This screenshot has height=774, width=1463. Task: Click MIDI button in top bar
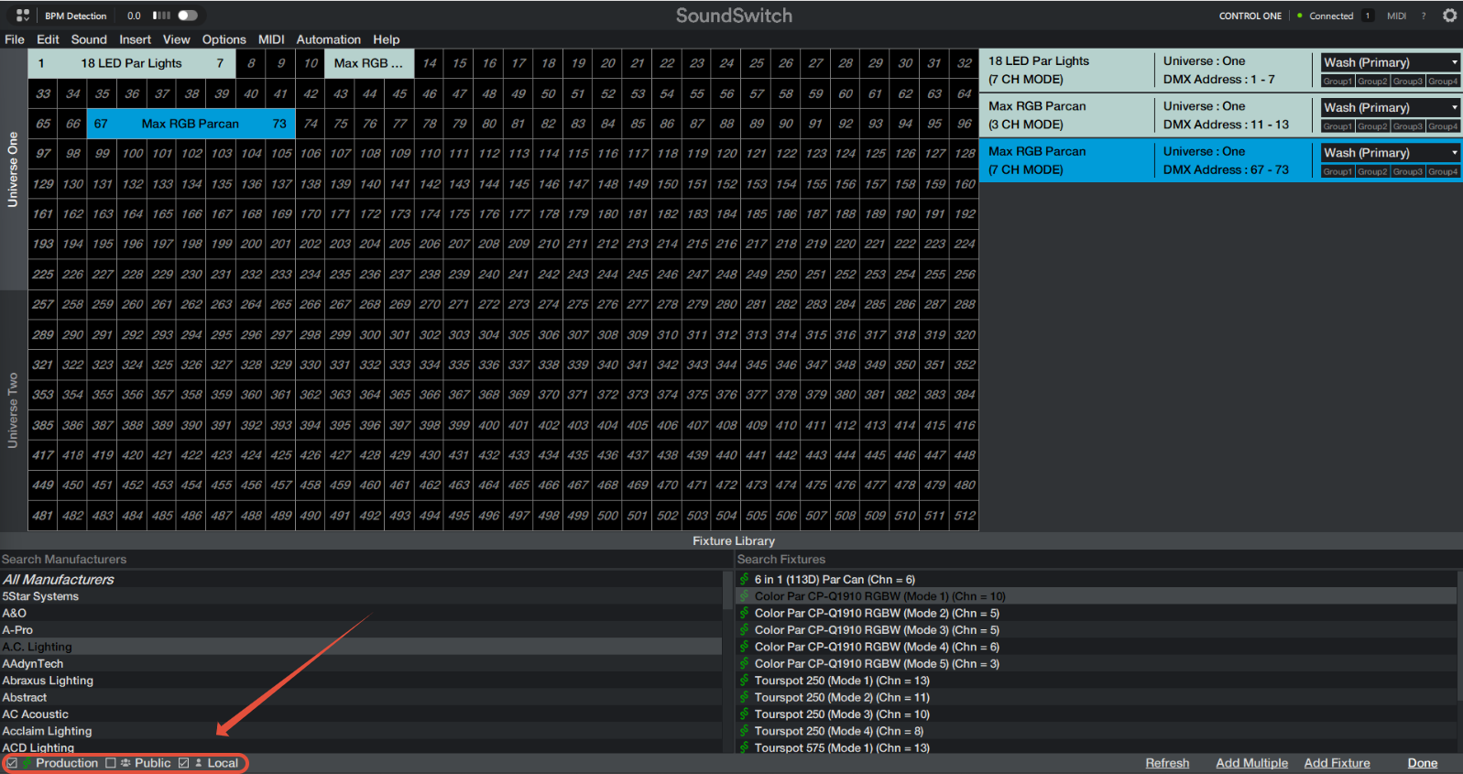[1396, 16]
